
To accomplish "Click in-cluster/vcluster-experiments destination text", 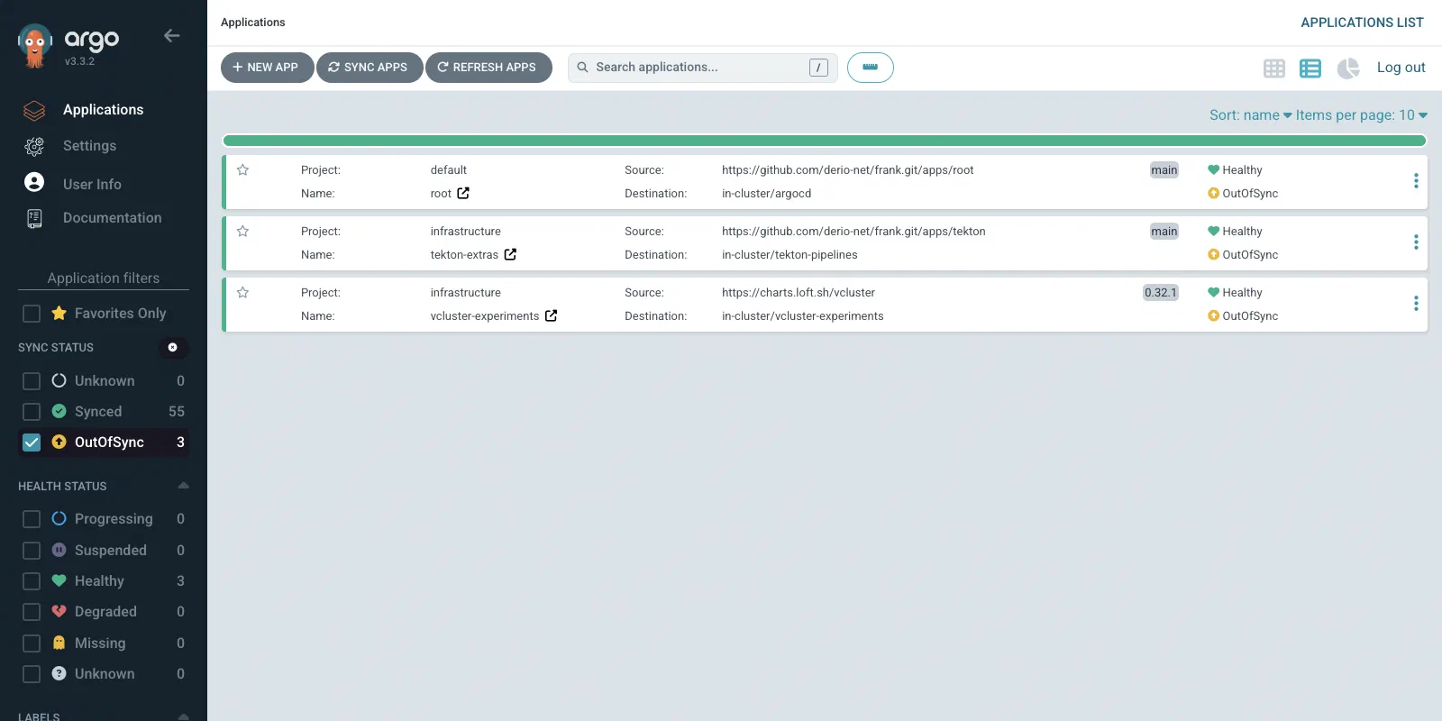I will (802, 316).
